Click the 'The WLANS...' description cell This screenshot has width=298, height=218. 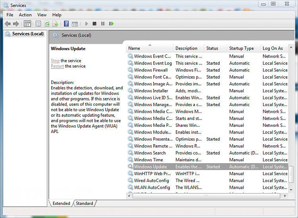pyautogui.click(x=188, y=187)
